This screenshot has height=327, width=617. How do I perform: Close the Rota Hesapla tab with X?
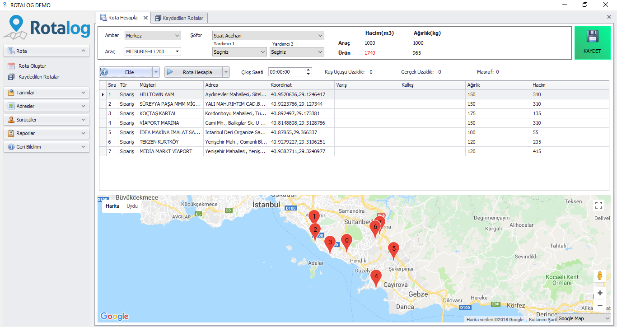[x=145, y=18]
